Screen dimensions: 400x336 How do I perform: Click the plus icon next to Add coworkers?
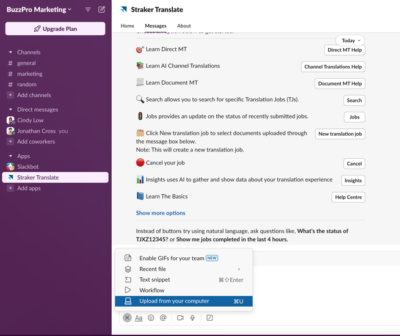(x=10, y=141)
